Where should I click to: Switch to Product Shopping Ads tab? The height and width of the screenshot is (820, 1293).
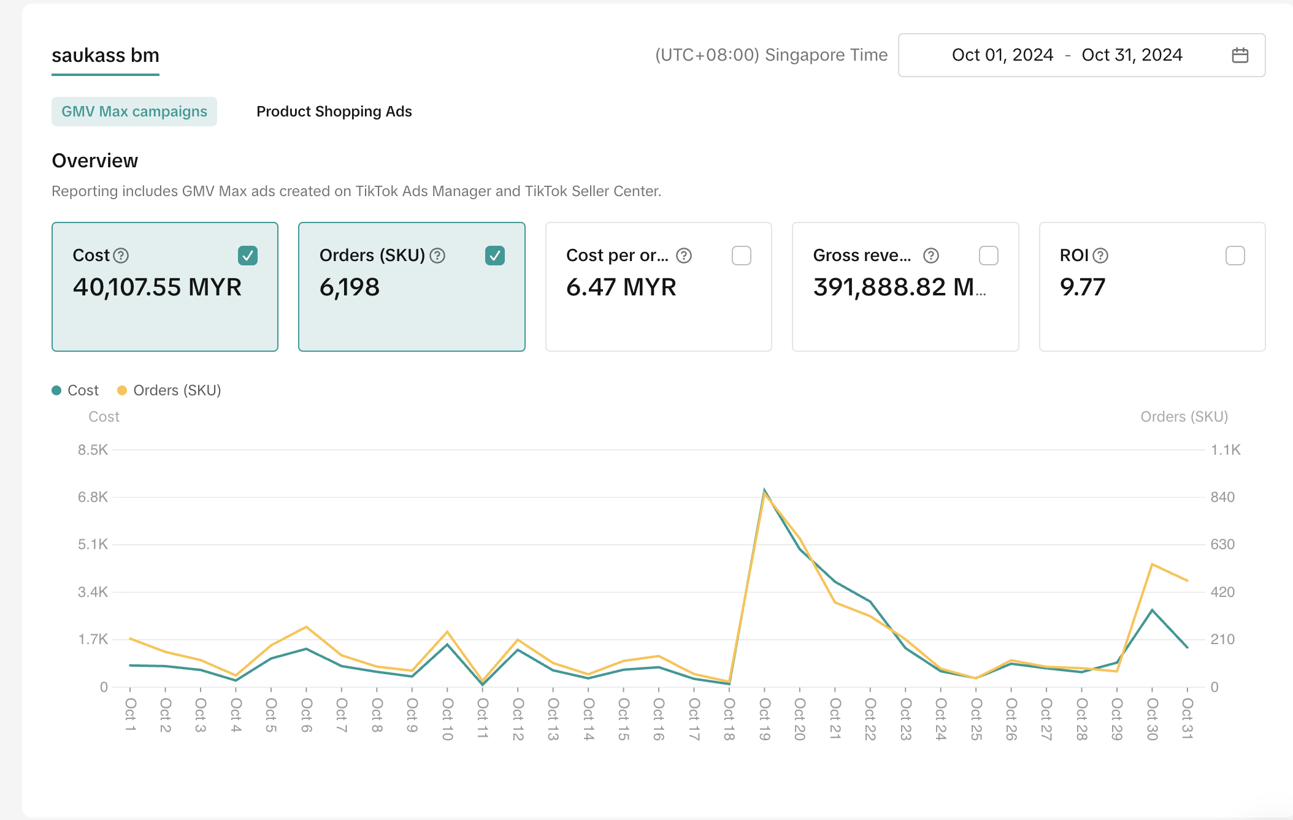(334, 112)
